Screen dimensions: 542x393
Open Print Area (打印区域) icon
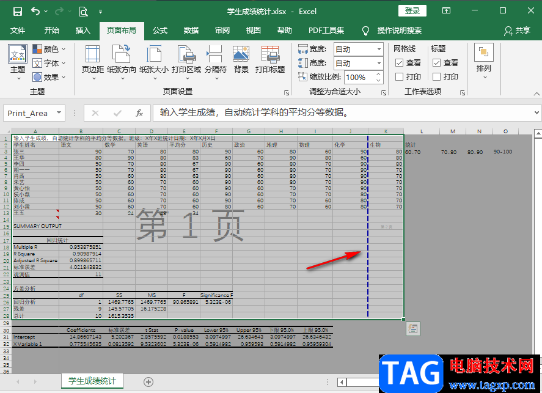point(186,54)
